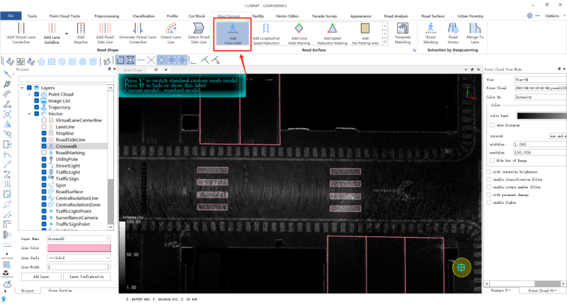Click the yellow crosshair target button
This screenshot has width=567, height=305.
point(462,267)
